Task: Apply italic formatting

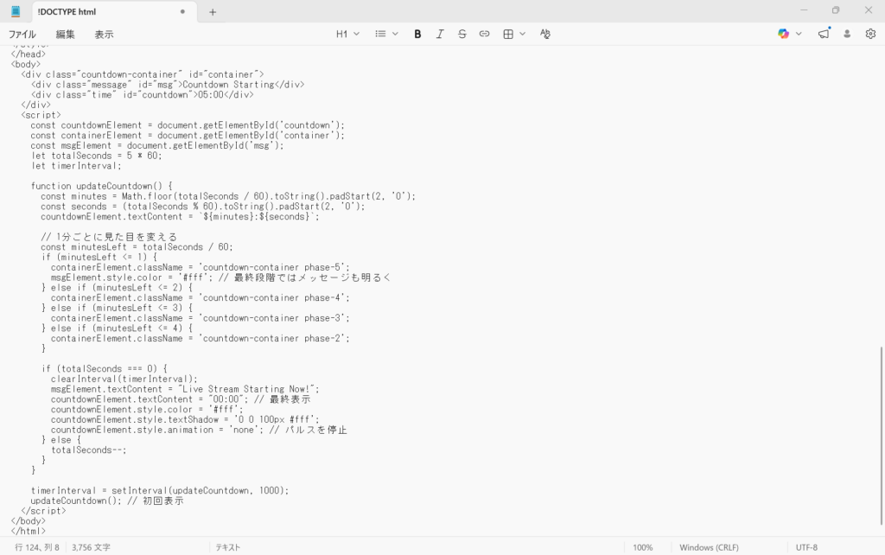Action: pos(440,34)
